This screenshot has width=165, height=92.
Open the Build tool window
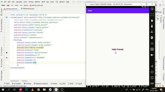(71, 84)
